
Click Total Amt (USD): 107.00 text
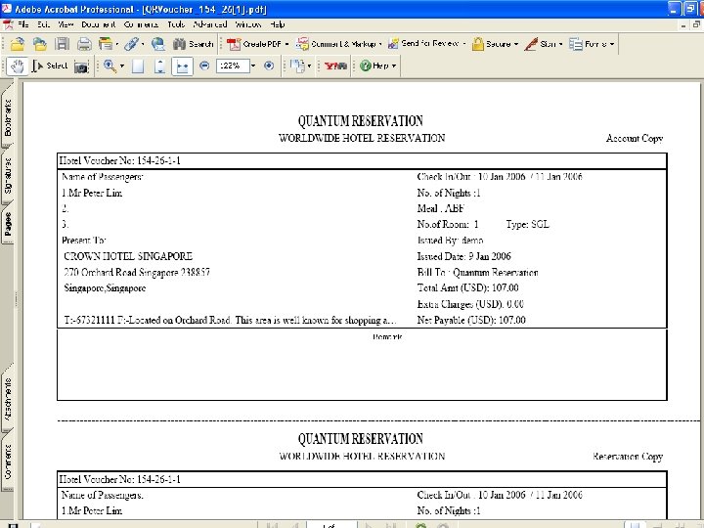tap(467, 287)
